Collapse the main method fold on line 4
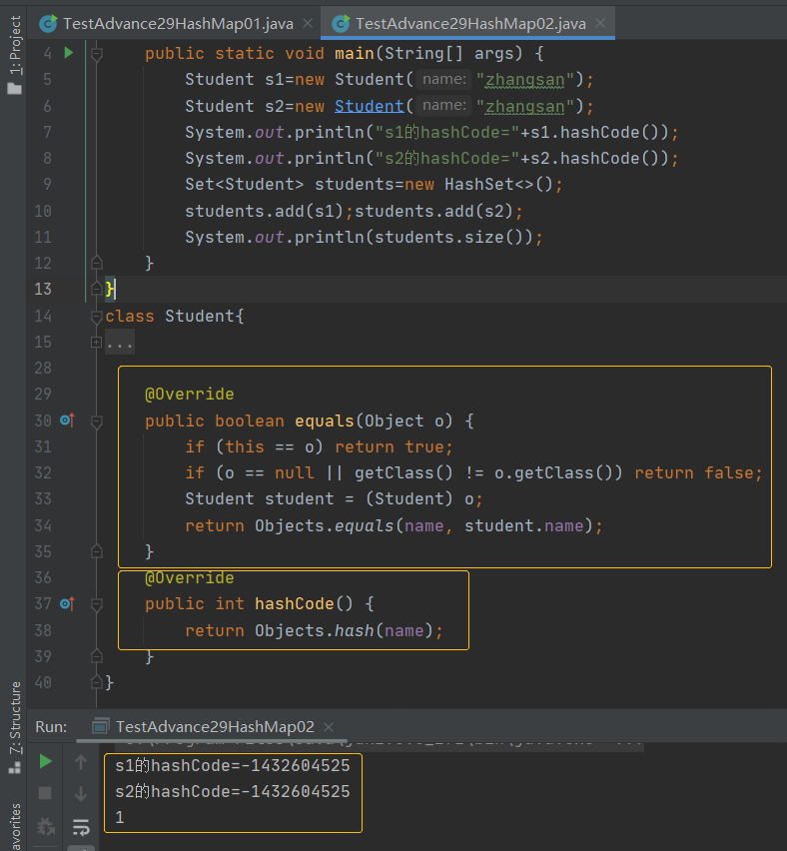This screenshot has height=851, width=787. point(97,54)
